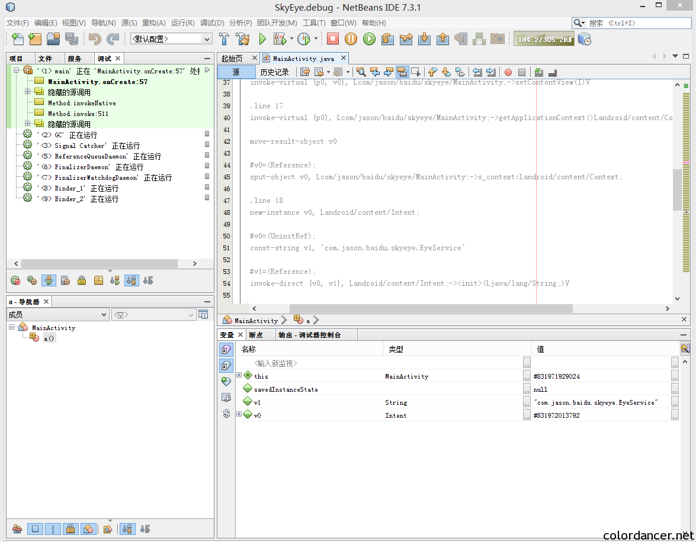Screen dimensions: 696x542
Task: Open the 成员 dropdown in navigator
Action: click(57, 315)
